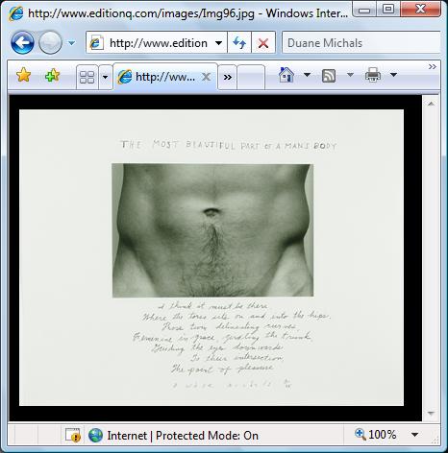
Task: Click the torso photograph in the page
Action: click(212, 230)
